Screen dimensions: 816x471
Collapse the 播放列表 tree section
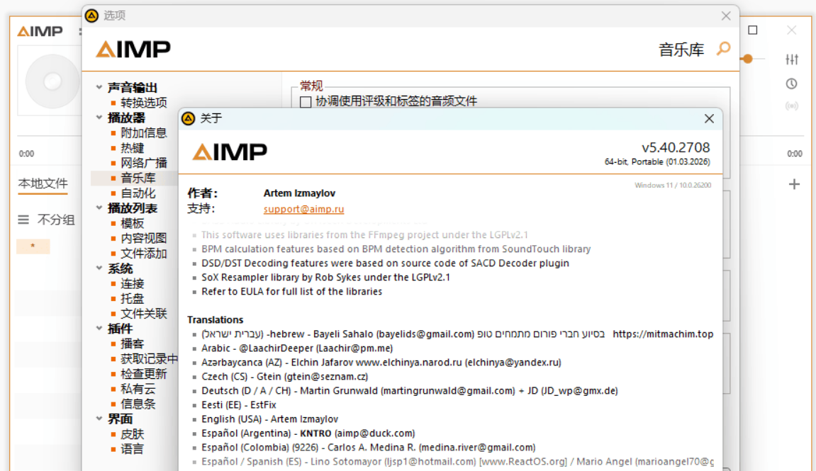(x=99, y=208)
